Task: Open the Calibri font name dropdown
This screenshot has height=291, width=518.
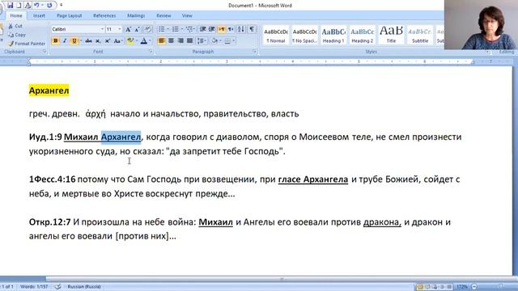Action: pos(102,29)
